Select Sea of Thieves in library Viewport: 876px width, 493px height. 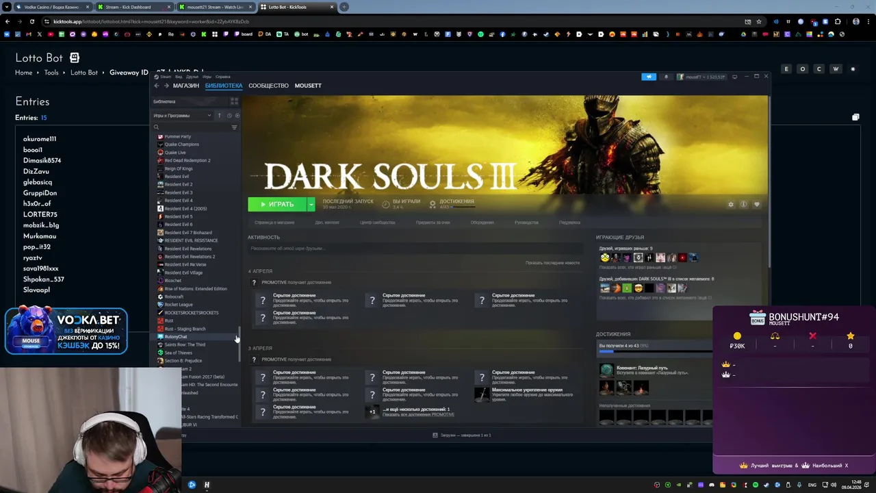tap(178, 353)
